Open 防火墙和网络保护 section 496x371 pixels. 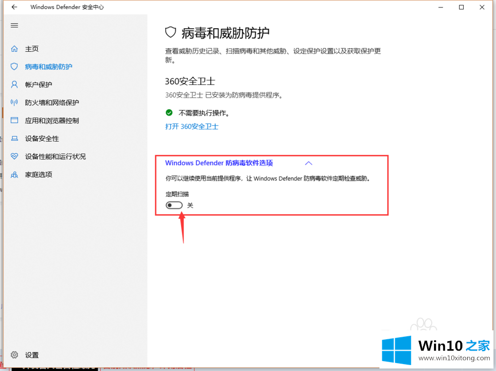52,103
